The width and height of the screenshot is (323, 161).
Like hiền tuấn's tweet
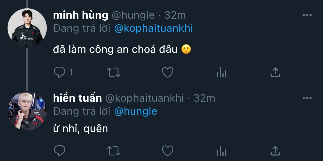(168, 151)
